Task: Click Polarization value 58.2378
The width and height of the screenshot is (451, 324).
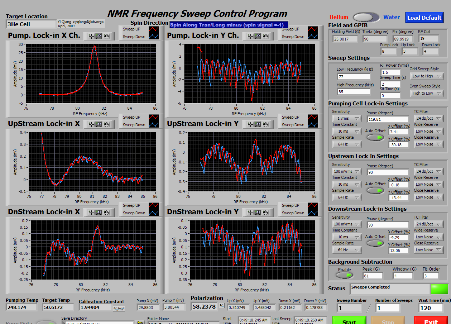Action: point(204,306)
